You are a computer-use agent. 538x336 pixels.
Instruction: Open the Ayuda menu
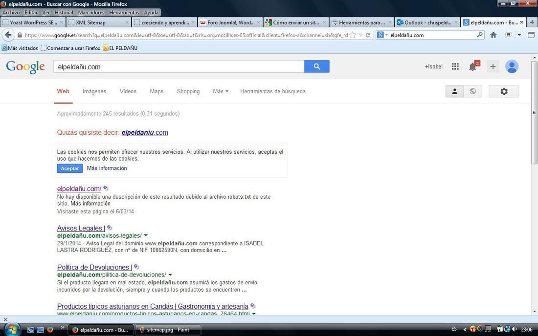click(x=151, y=12)
